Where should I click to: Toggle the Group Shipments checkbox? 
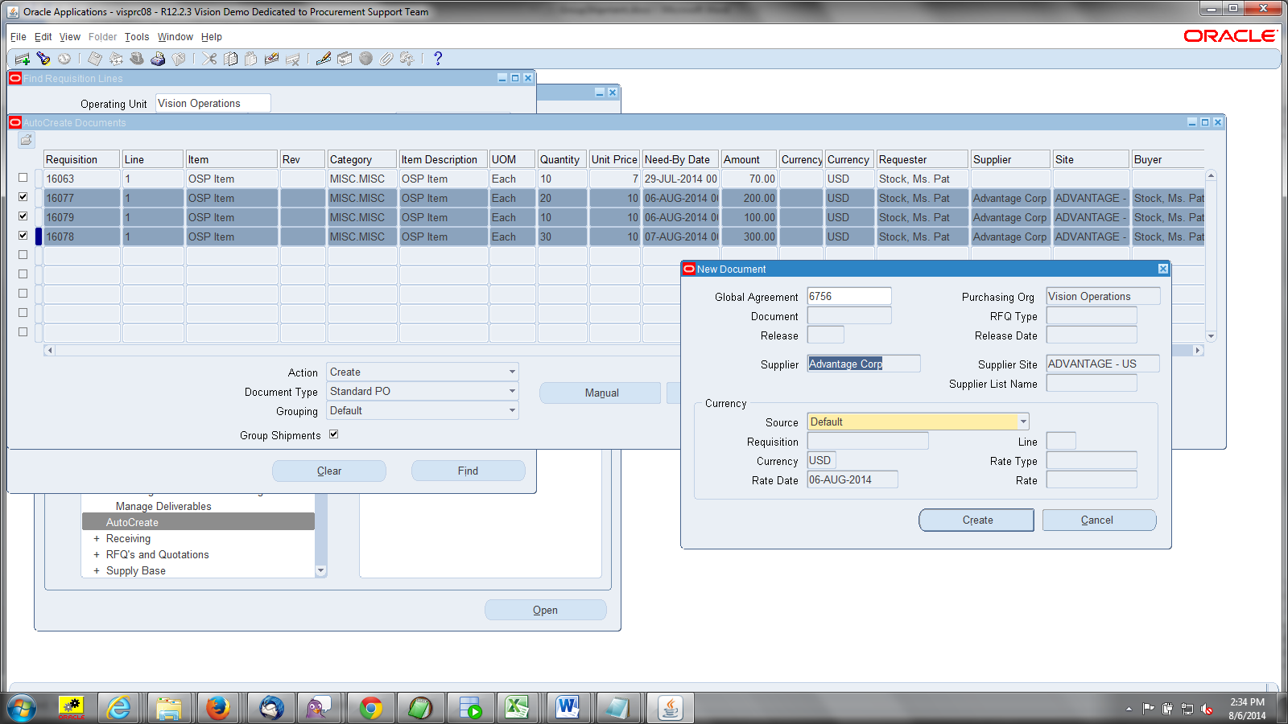[333, 434]
